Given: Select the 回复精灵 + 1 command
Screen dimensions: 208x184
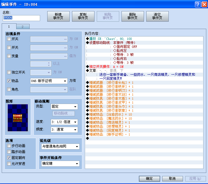Looking at the screenshot, I should (x=144, y=130).
